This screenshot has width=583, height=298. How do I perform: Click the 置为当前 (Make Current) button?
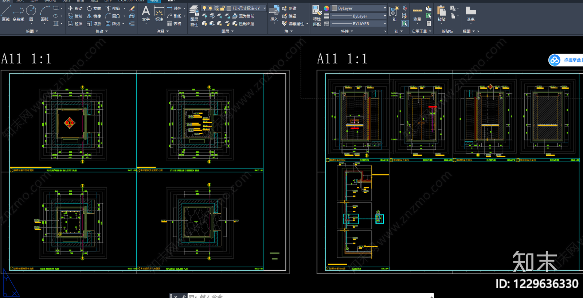tap(243, 16)
